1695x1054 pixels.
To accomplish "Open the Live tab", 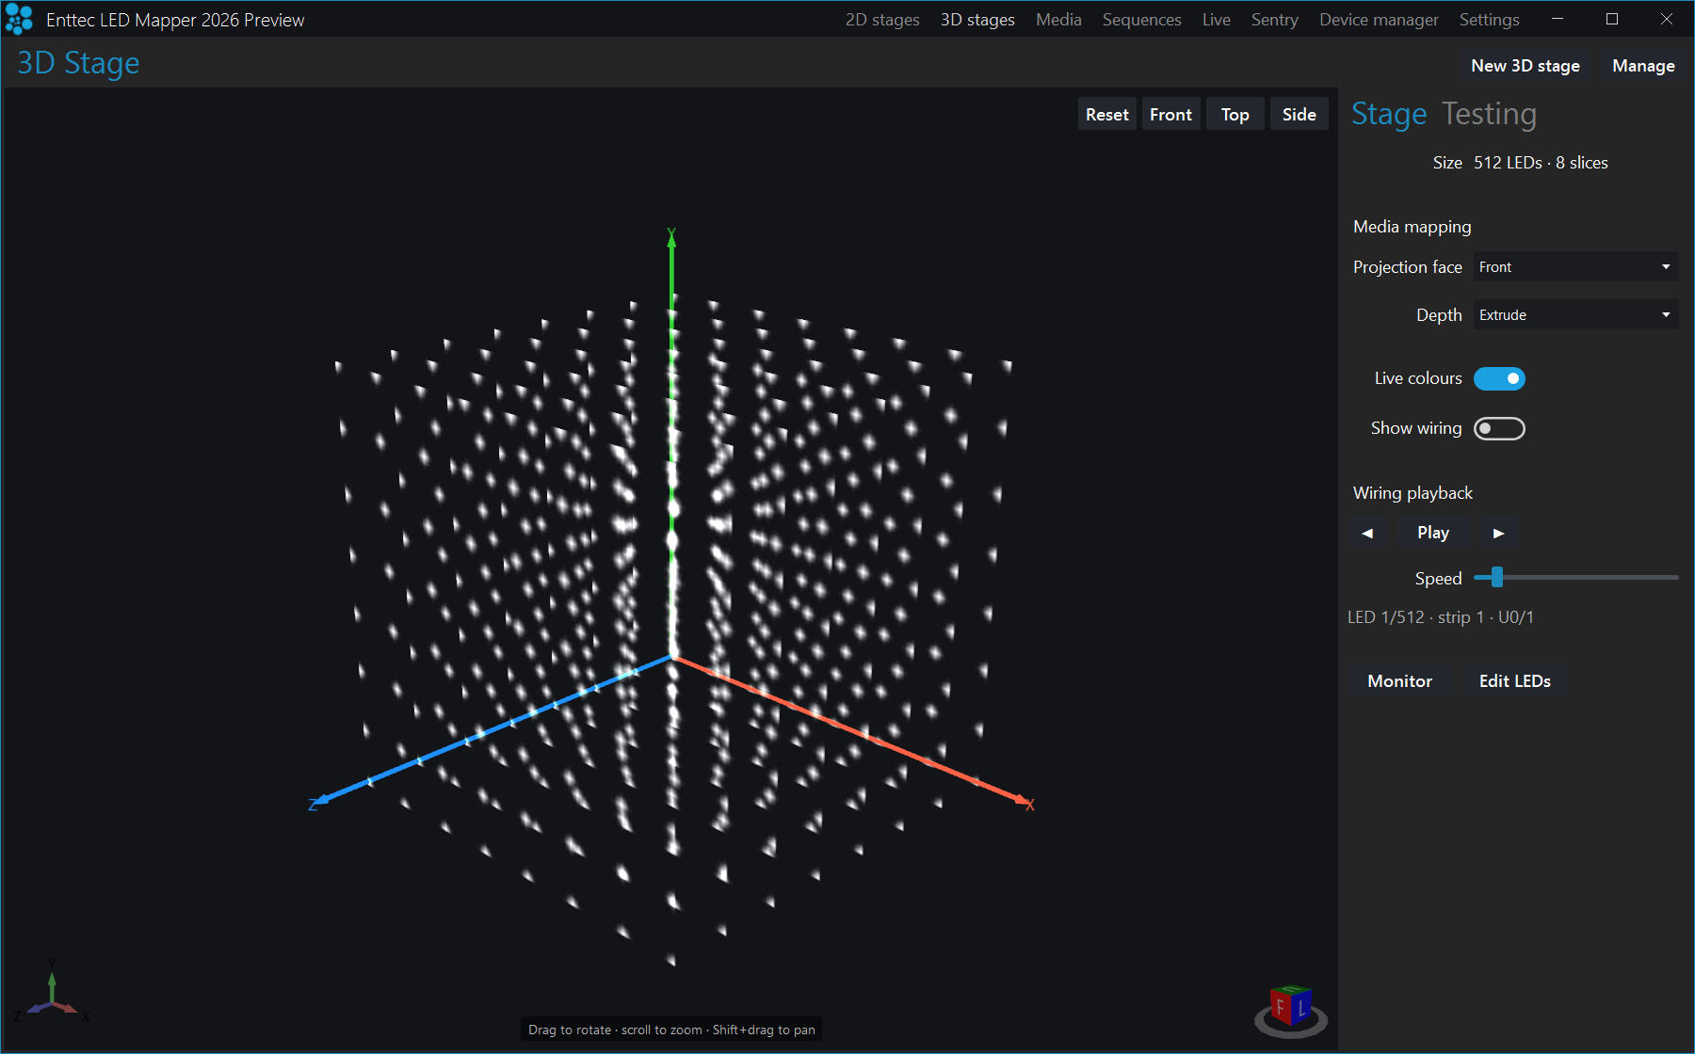I will tap(1216, 20).
